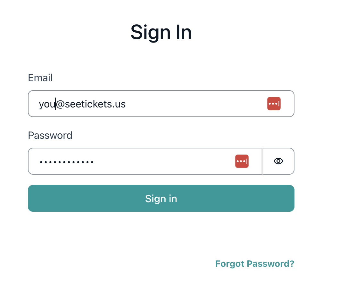Image resolution: width=339 pixels, height=293 pixels.
Task: Click the Sign In page heading
Action: pos(161,32)
